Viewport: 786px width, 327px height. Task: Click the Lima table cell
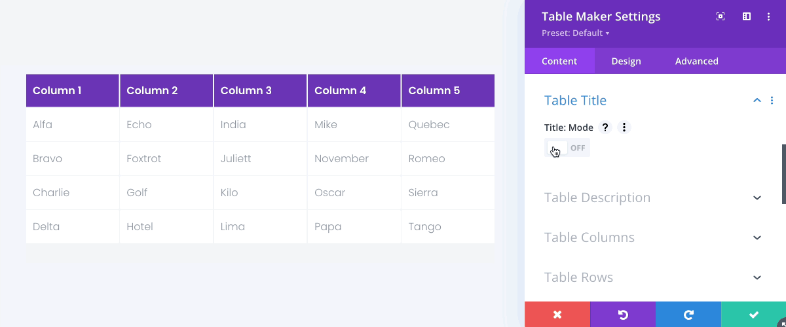[261, 227]
